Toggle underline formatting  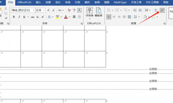click(24, 17)
